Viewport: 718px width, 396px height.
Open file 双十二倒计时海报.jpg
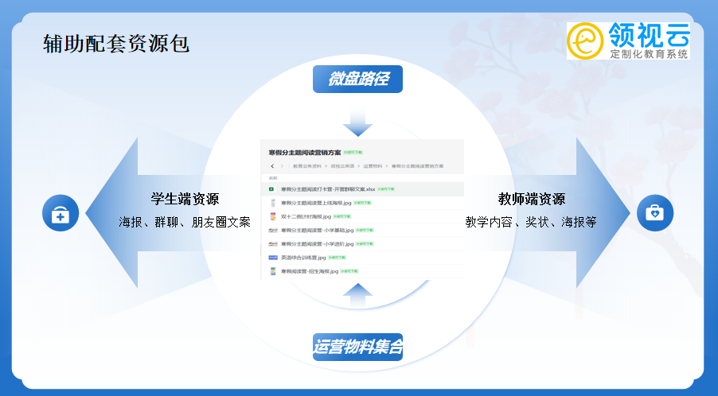pyautogui.click(x=306, y=216)
